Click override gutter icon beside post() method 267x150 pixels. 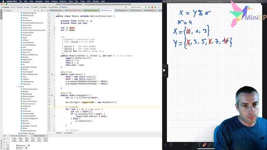(52, 74)
